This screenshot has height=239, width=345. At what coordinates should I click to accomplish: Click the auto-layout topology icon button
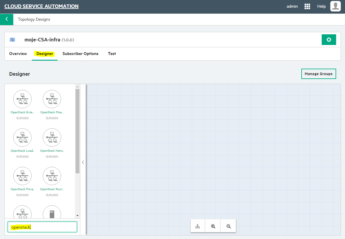[x=197, y=226]
